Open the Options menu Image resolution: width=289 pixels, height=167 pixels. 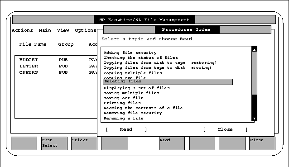click(x=86, y=30)
